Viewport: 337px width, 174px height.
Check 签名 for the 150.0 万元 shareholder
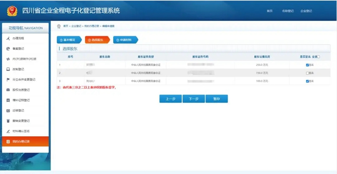(308, 73)
